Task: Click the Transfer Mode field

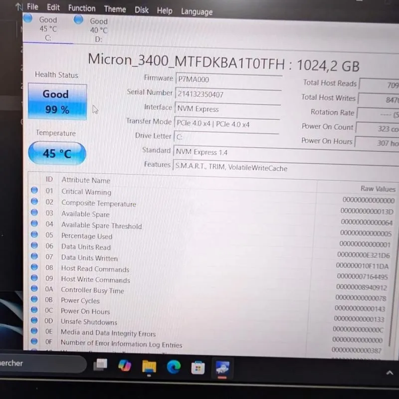Action: (x=226, y=124)
